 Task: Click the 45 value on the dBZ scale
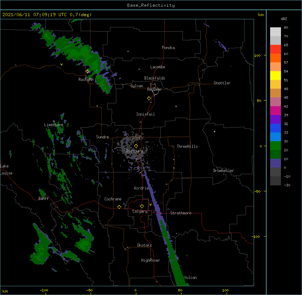click(x=286, y=98)
